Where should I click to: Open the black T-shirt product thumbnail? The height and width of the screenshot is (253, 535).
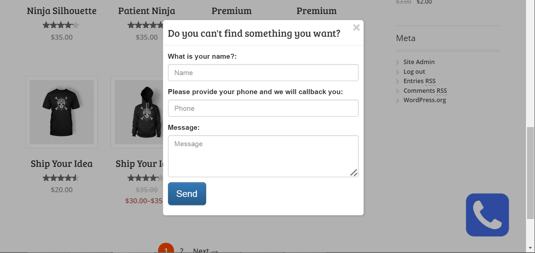pos(62,112)
